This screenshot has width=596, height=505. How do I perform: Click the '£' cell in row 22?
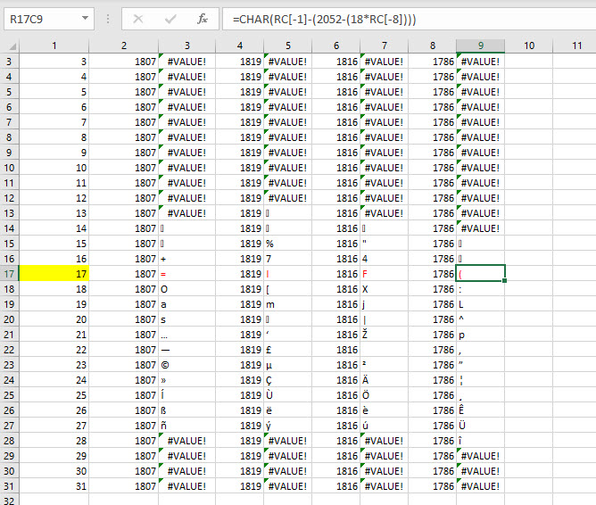click(287, 350)
